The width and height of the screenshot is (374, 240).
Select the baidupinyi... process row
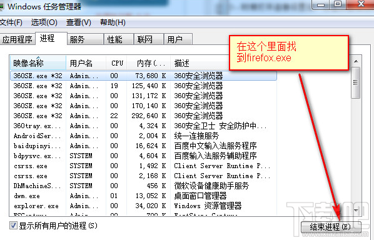(143, 146)
